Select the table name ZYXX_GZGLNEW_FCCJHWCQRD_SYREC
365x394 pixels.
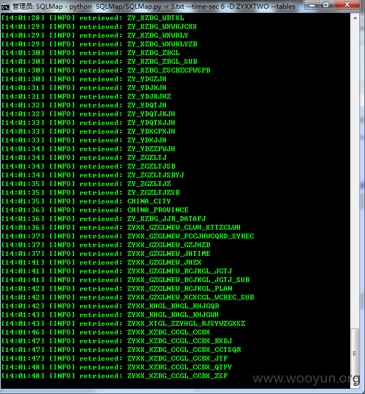190,236
